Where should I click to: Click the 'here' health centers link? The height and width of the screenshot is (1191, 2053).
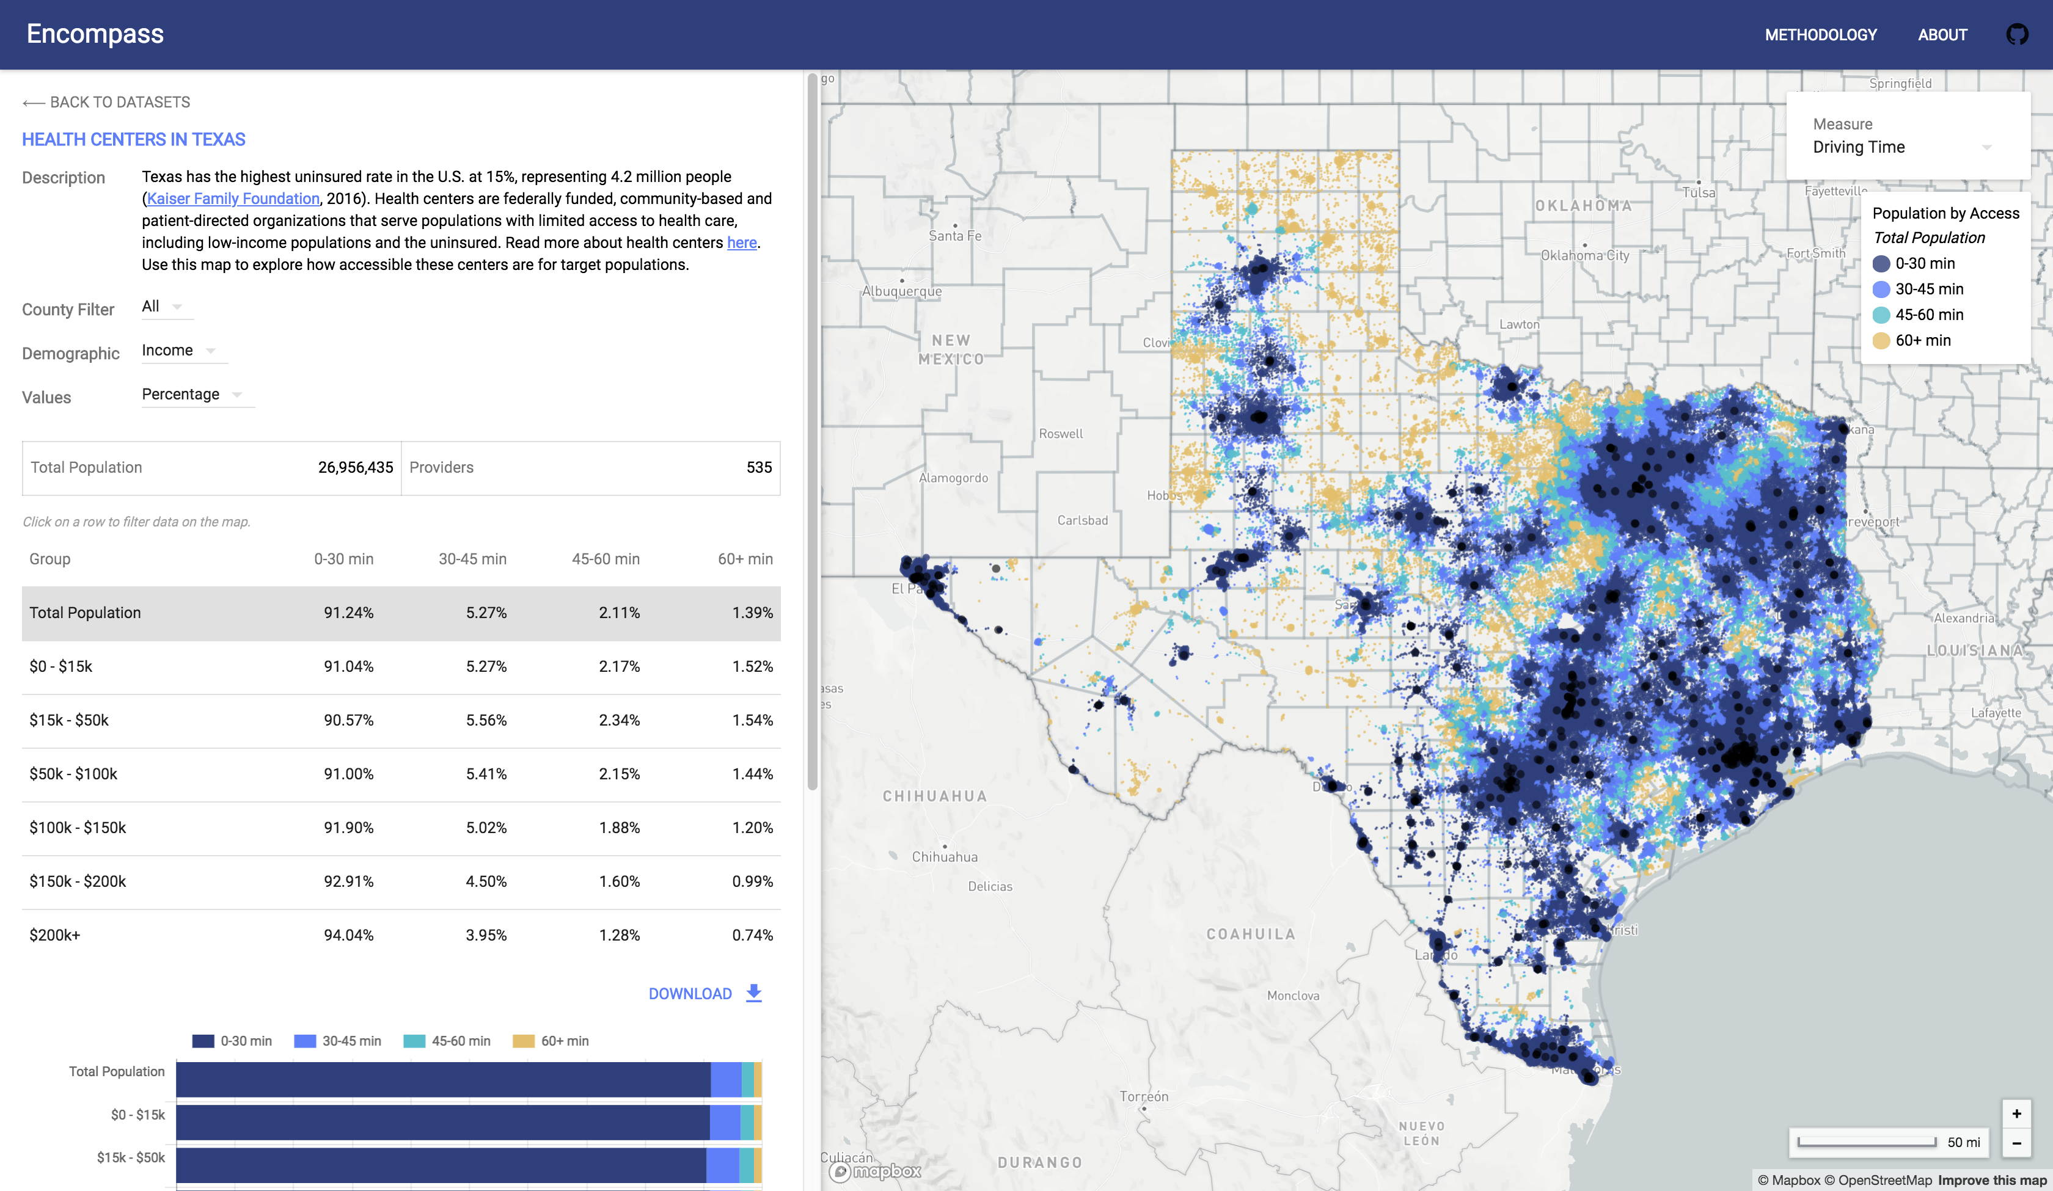[741, 242]
